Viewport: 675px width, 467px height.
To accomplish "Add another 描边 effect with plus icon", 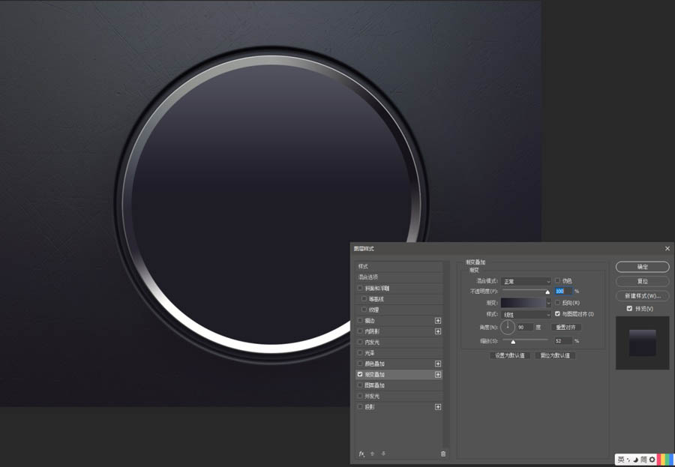I will point(438,321).
